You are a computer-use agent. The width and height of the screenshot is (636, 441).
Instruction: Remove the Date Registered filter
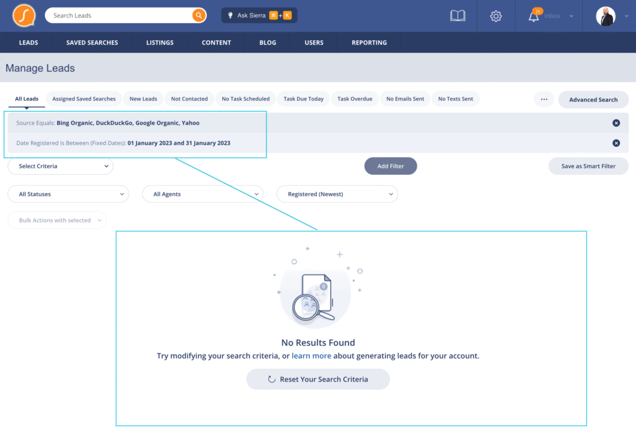[x=616, y=143]
